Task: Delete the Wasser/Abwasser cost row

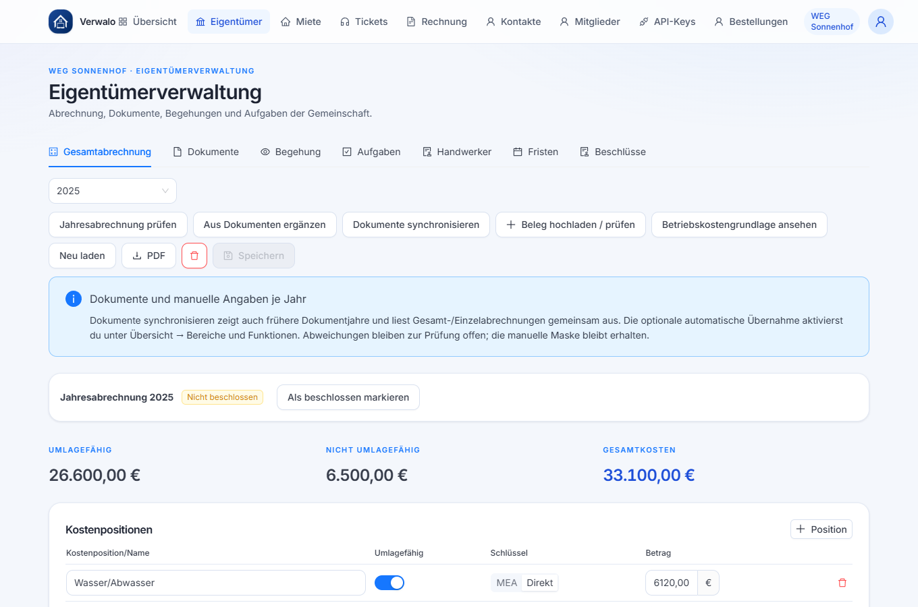Action: pyautogui.click(x=842, y=583)
